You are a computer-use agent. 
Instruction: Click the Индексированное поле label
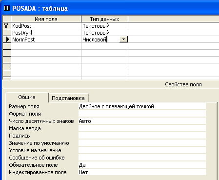click(38, 172)
